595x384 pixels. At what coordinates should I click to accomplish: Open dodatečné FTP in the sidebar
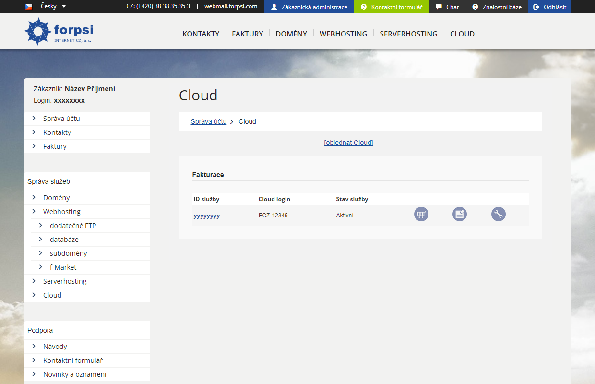click(x=73, y=225)
